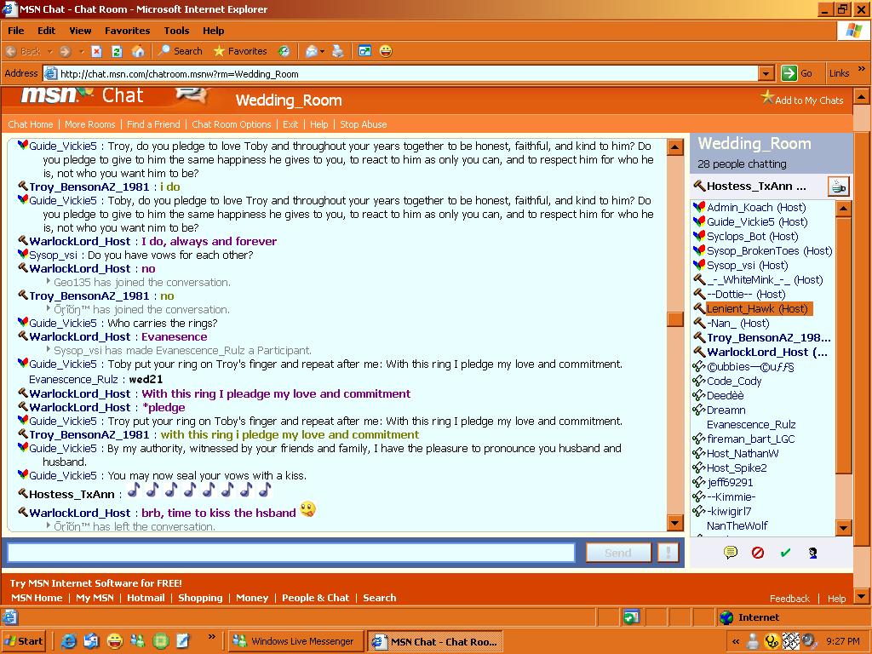
Task: Expand the Links toolbar chevron
Action: pyautogui.click(x=862, y=70)
